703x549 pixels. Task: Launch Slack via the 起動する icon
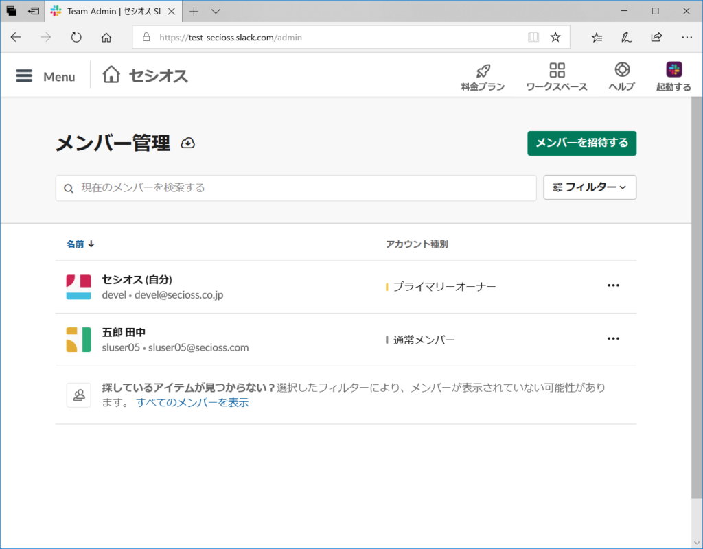(673, 74)
